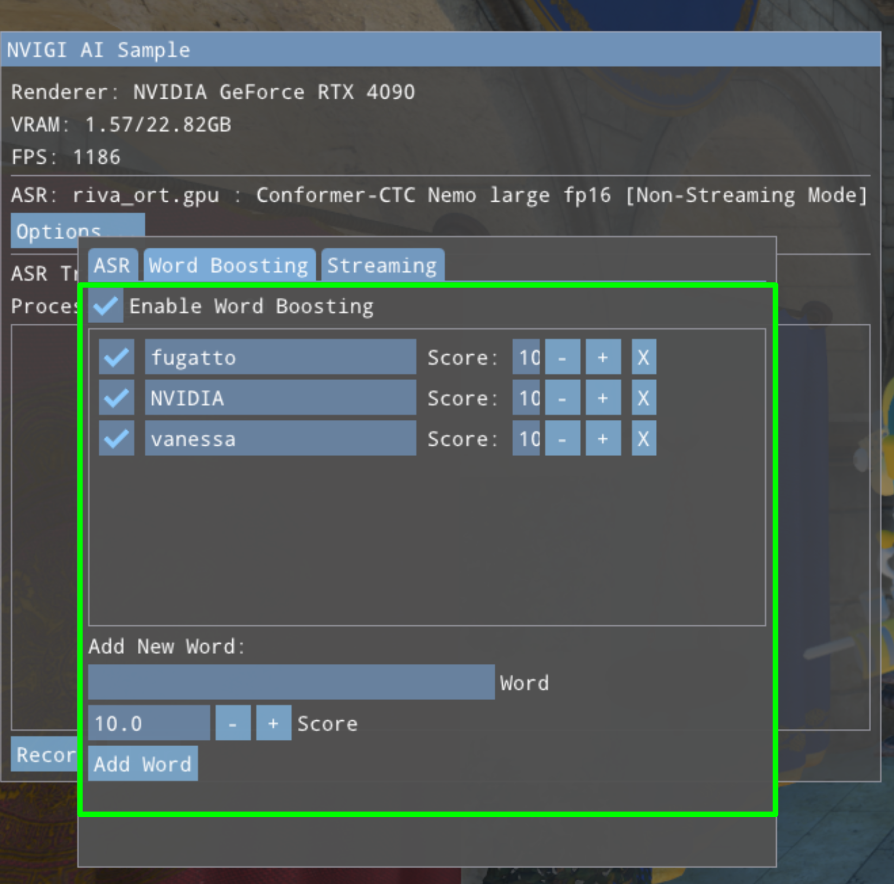Increase the new word score with plus

point(274,723)
